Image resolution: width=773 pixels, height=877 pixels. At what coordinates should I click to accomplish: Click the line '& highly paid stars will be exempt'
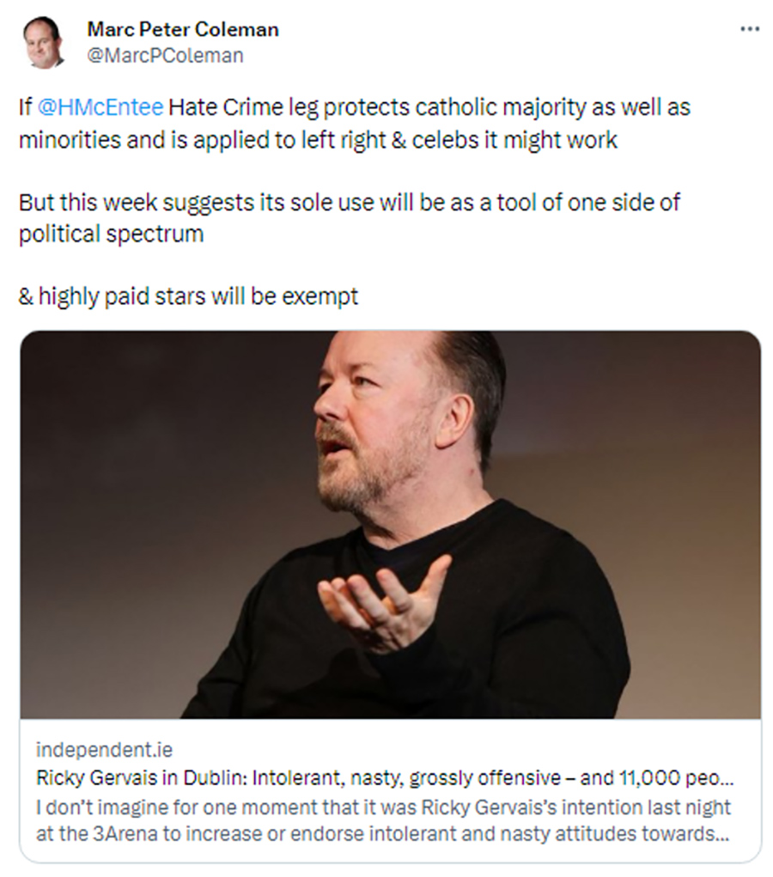tap(188, 297)
